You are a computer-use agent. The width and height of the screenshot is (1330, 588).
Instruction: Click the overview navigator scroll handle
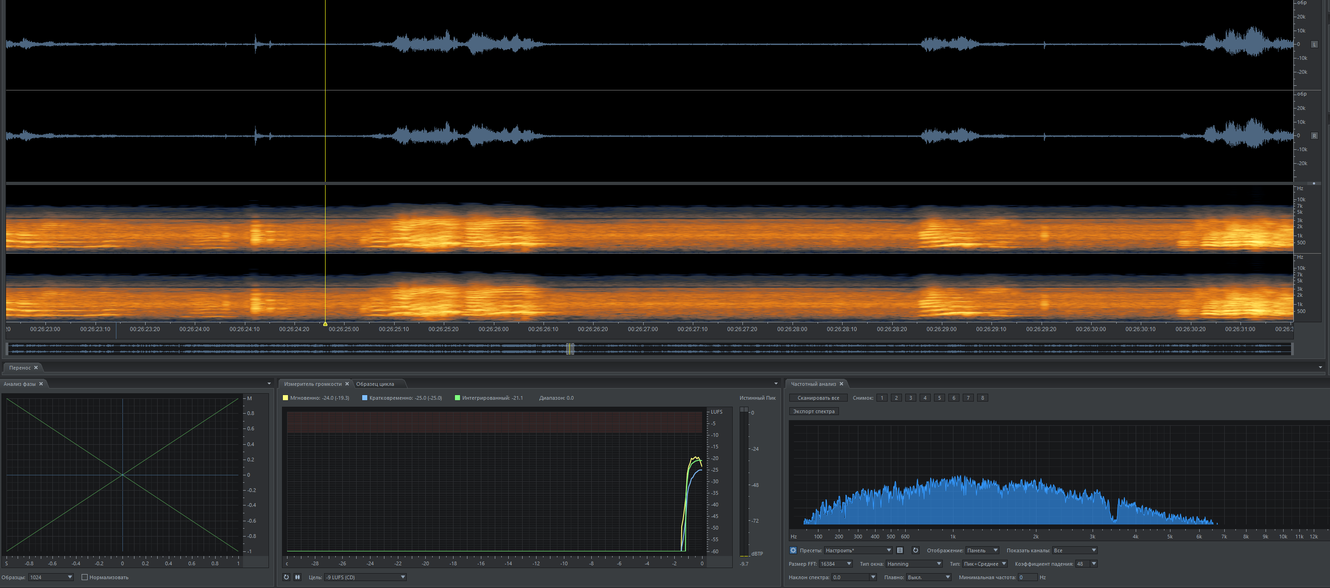(570, 349)
